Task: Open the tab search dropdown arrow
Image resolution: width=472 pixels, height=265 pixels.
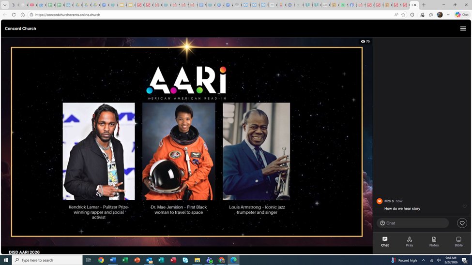Action: pyautogui.click(x=5, y=5)
